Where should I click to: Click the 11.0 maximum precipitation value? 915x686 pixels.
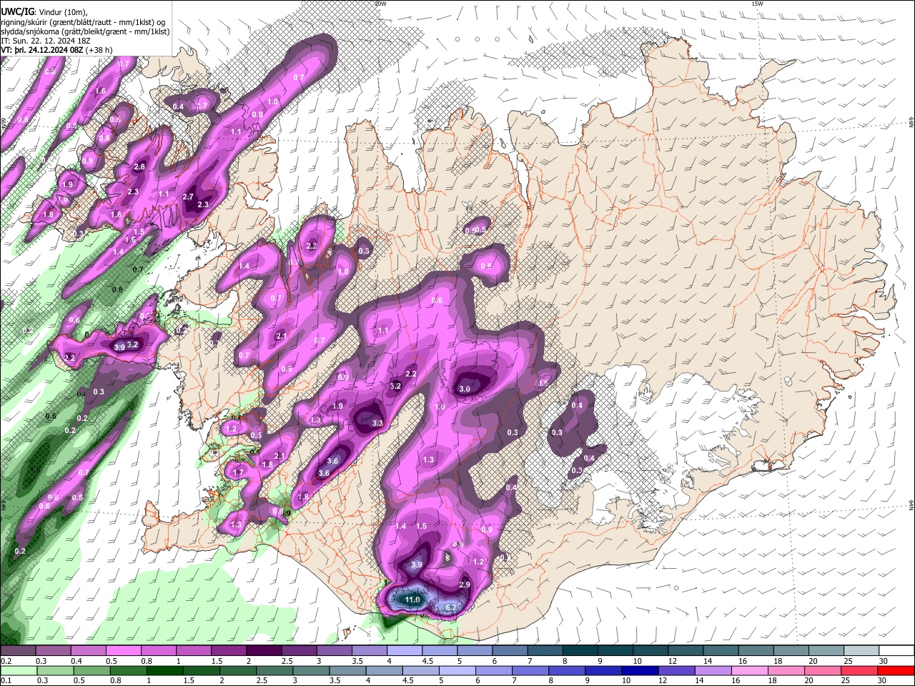pos(412,600)
